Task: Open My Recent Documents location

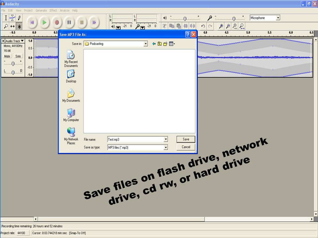Action: coord(71,59)
